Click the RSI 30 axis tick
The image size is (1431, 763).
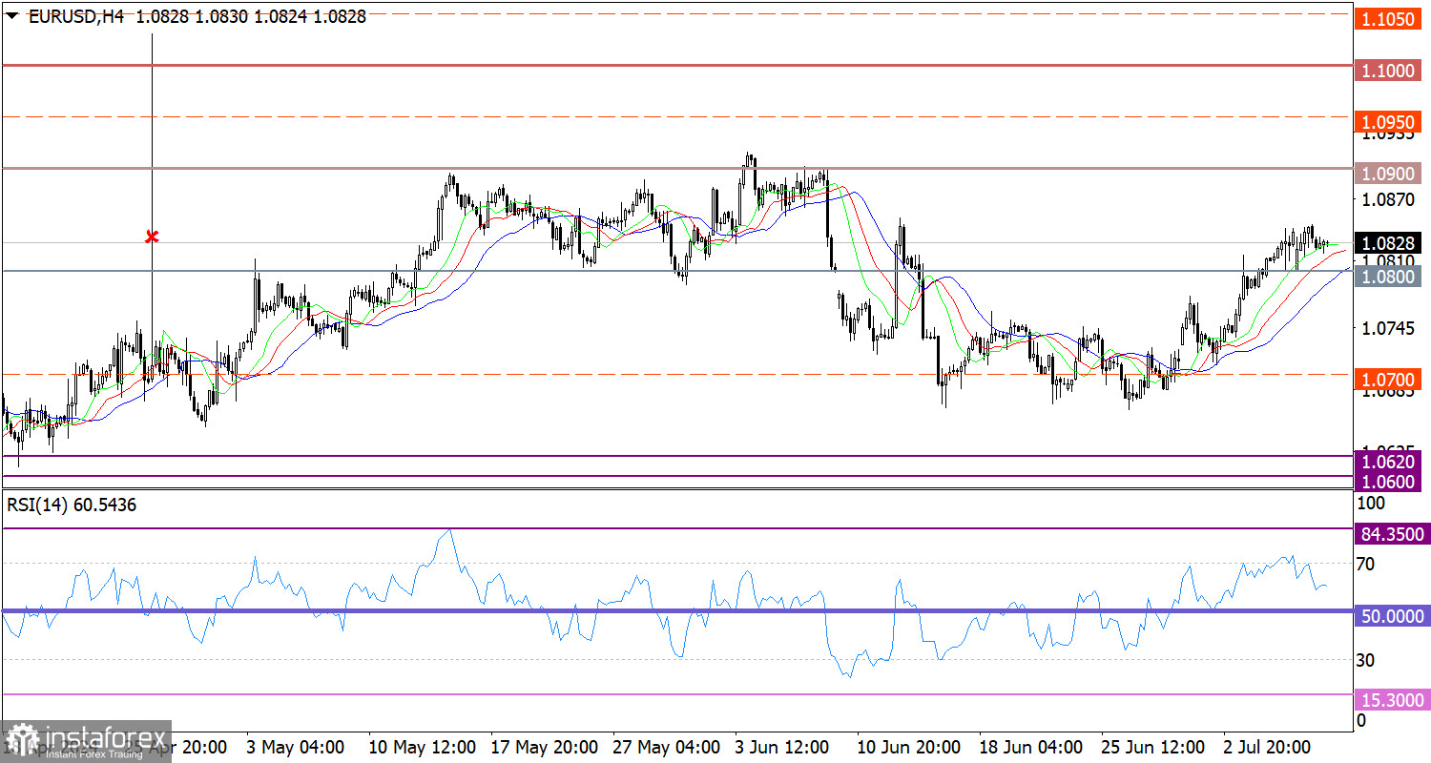(x=1366, y=660)
